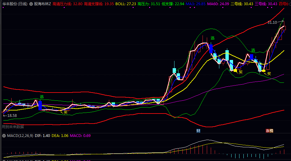Click the rightmost yellow 买 buy signal
Viewport: 291px width, 161px height.
point(269,73)
